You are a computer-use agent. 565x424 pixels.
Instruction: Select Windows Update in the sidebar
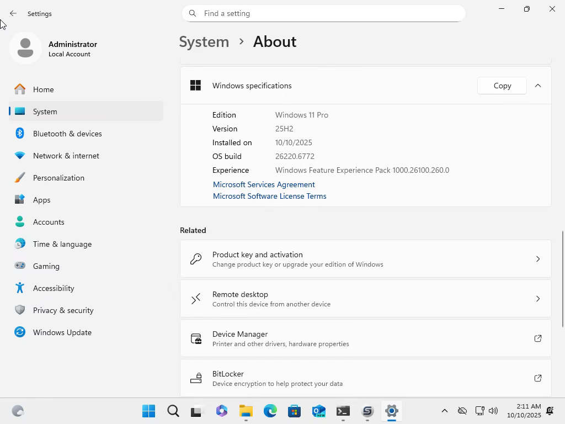point(62,332)
